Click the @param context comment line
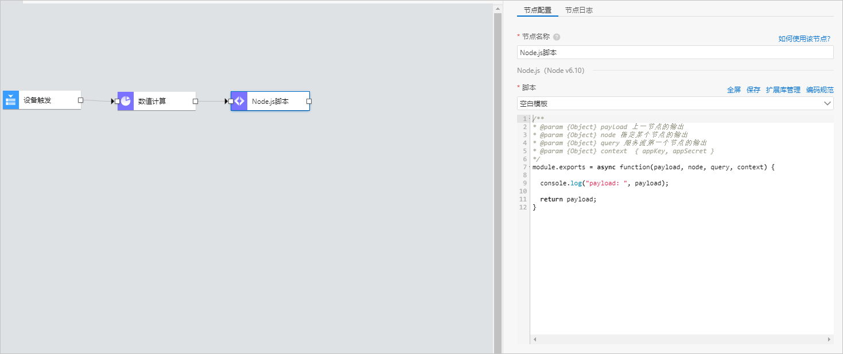Image resolution: width=843 pixels, height=354 pixels. pos(623,151)
